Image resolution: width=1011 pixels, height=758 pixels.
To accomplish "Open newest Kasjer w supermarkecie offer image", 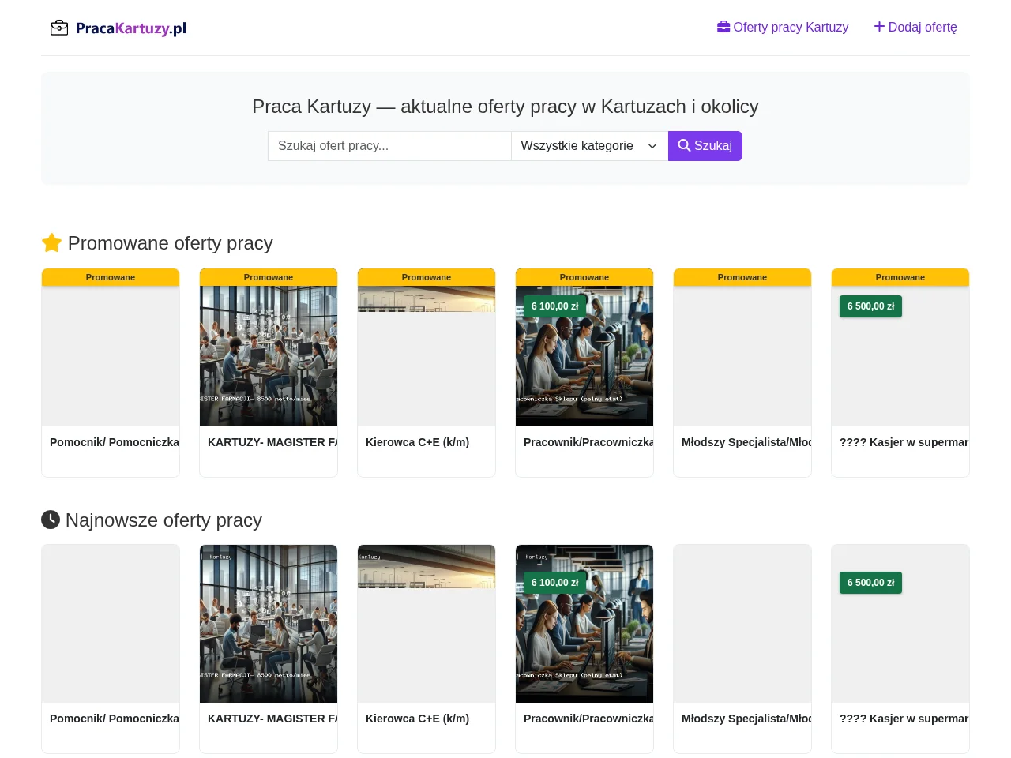I will (900, 624).
